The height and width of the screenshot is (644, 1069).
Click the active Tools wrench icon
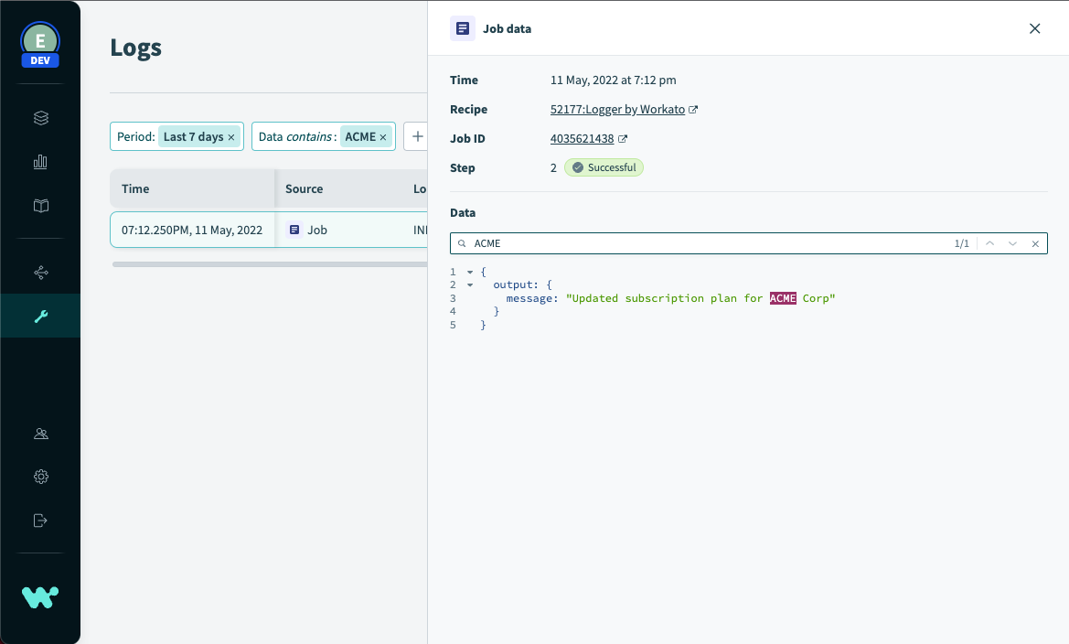[40, 316]
